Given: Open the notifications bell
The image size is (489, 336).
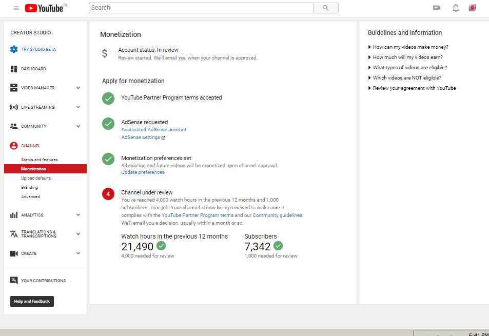Looking at the screenshot, I should coord(456,8).
